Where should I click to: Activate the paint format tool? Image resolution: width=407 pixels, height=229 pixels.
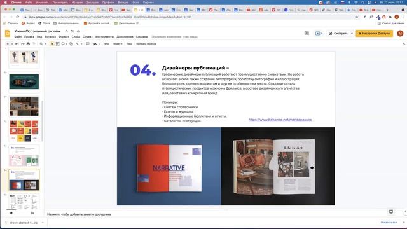[x=34, y=44]
